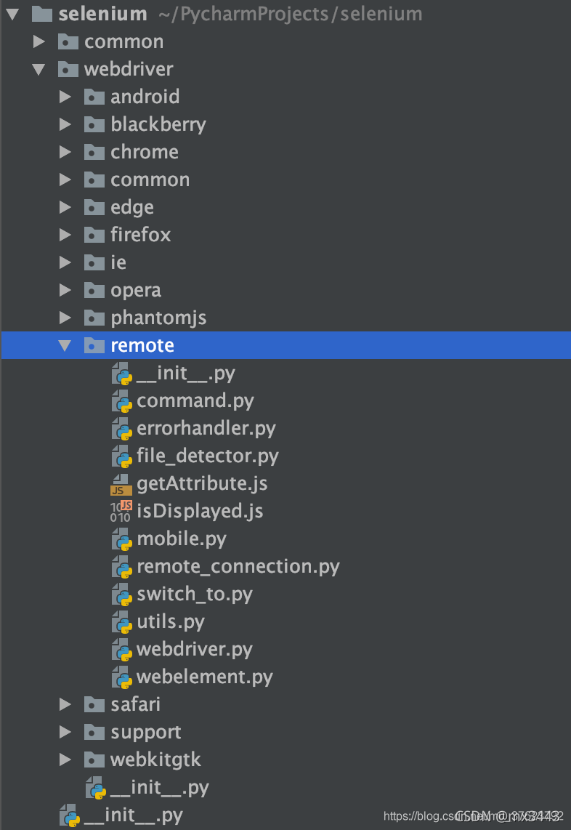Select the webkitgtk folder name

click(x=155, y=760)
